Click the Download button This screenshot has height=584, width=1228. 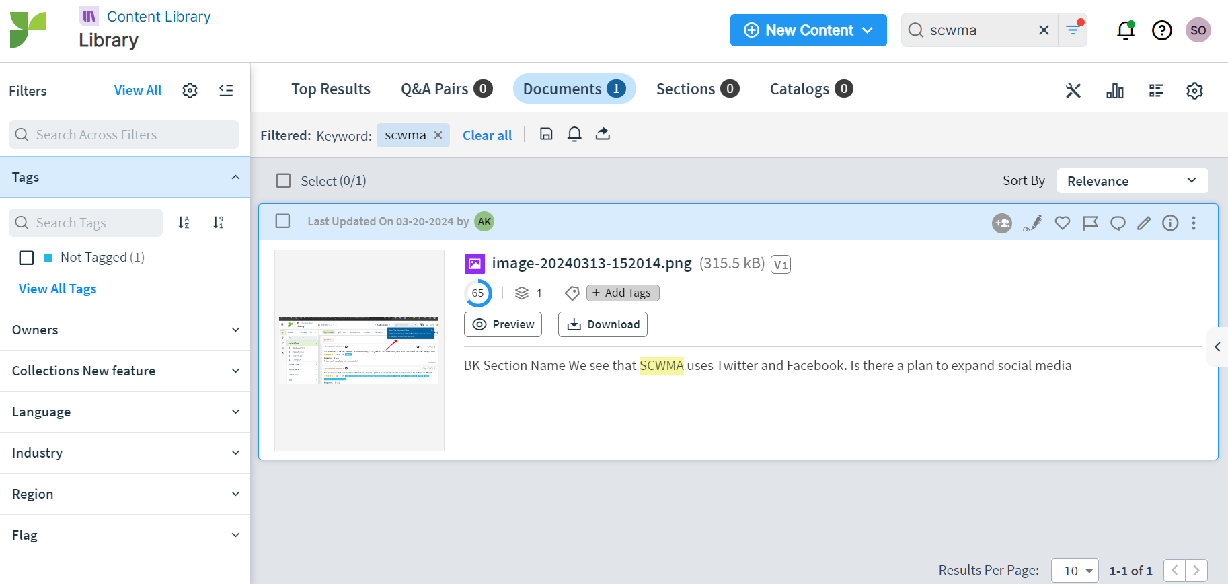pyautogui.click(x=603, y=324)
